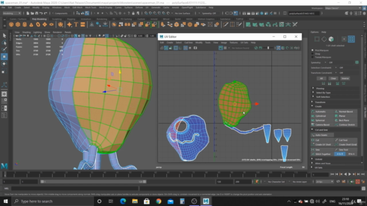Click the playback range slider bar

tap(93, 181)
